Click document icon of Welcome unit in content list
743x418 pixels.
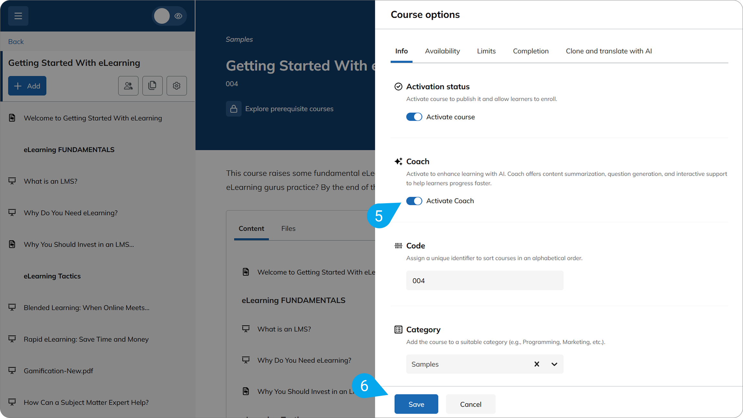246,272
